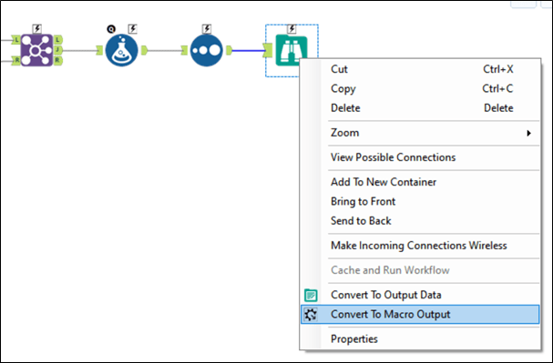
Task: Click the J output anchor of Join tool
Action: click(x=57, y=50)
